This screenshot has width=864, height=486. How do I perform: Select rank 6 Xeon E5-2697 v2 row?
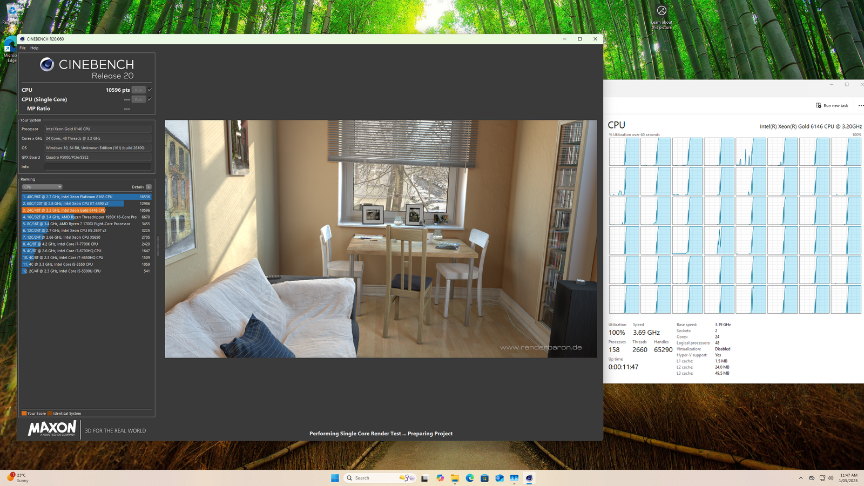pos(86,231)
